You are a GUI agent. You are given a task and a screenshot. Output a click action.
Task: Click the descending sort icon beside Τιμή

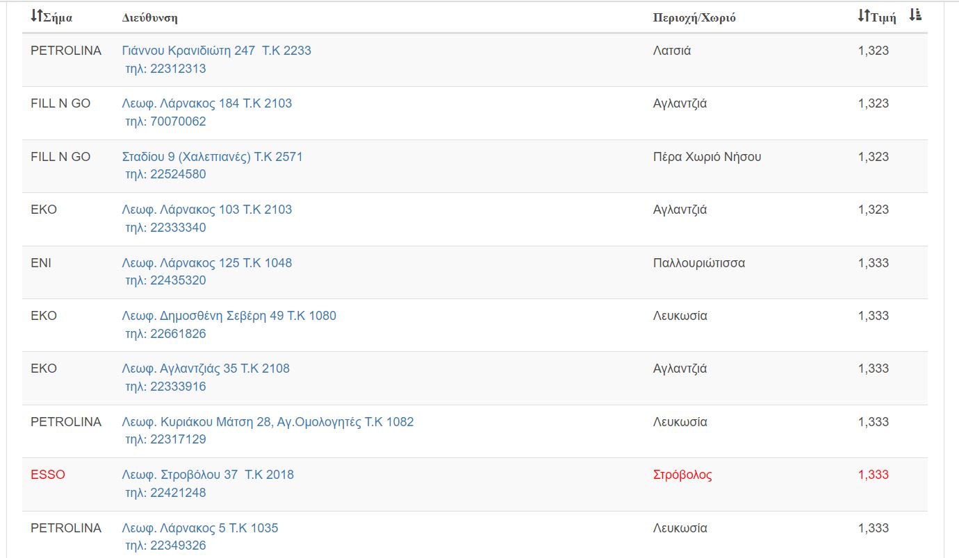(915, 15)
